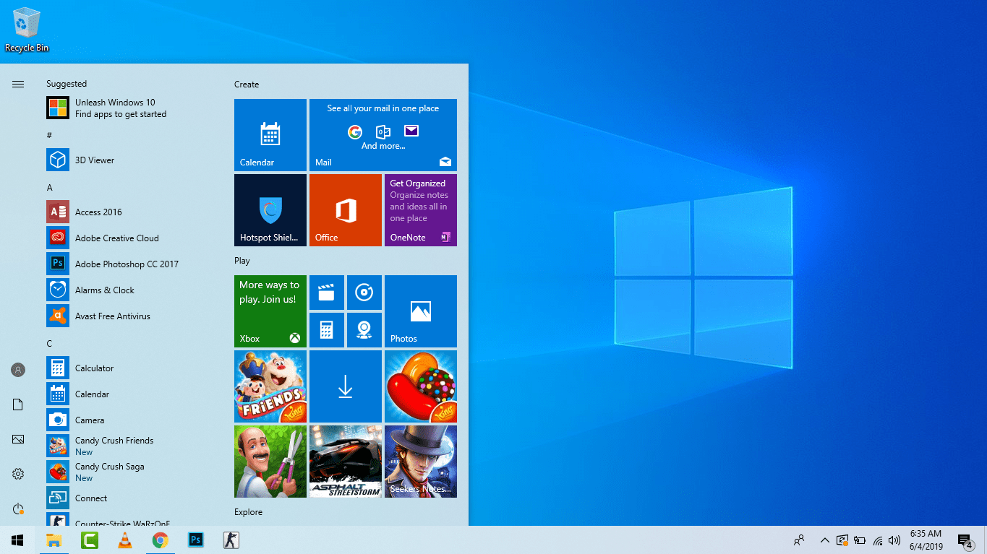Open the Movies & TV small tile
This screenshot has height=554, width=987.
pos(327,293)
